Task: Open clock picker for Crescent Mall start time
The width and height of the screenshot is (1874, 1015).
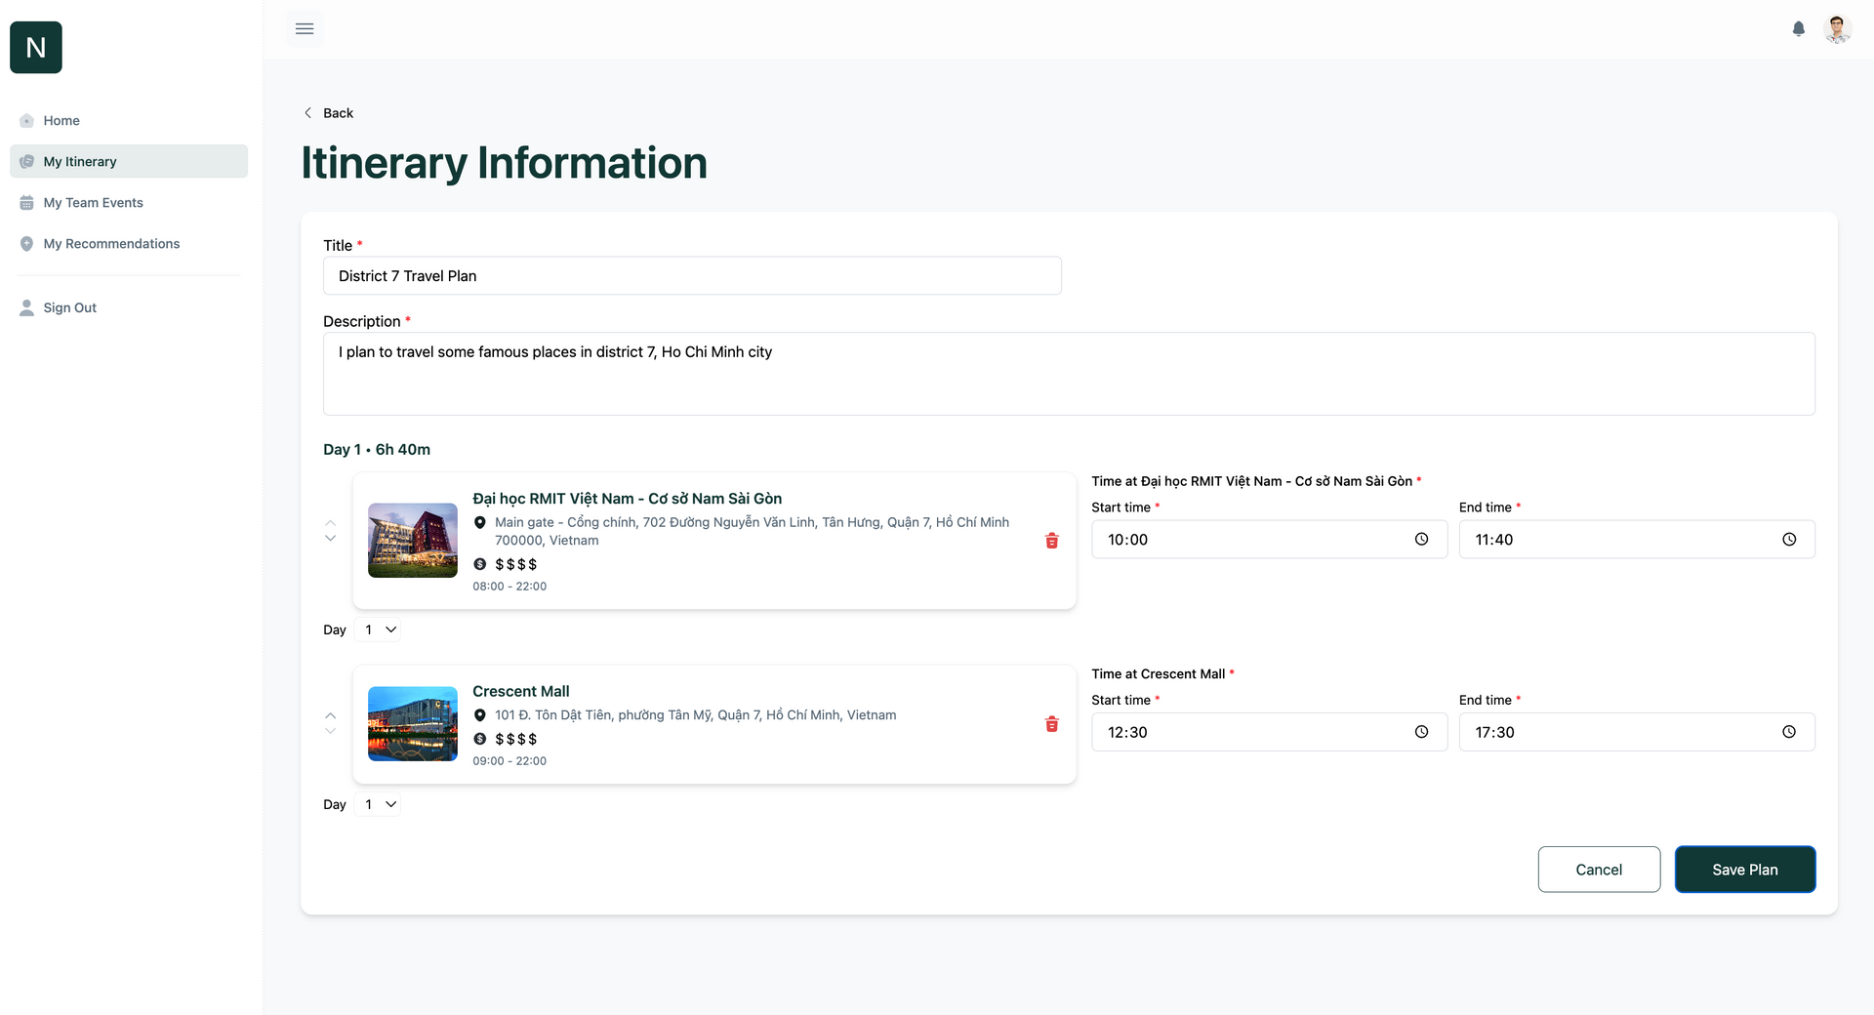Action: tap(1421, 732)
